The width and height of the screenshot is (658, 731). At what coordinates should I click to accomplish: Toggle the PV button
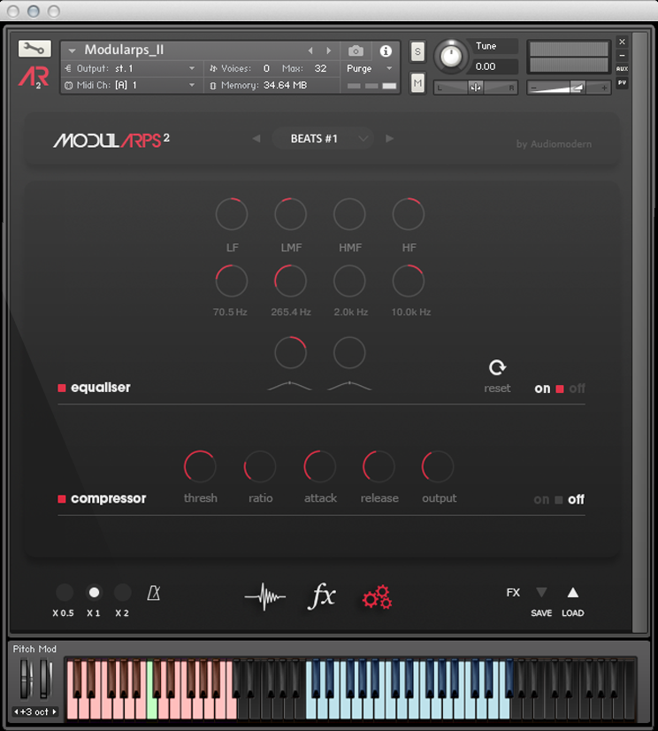pos(622,82)
